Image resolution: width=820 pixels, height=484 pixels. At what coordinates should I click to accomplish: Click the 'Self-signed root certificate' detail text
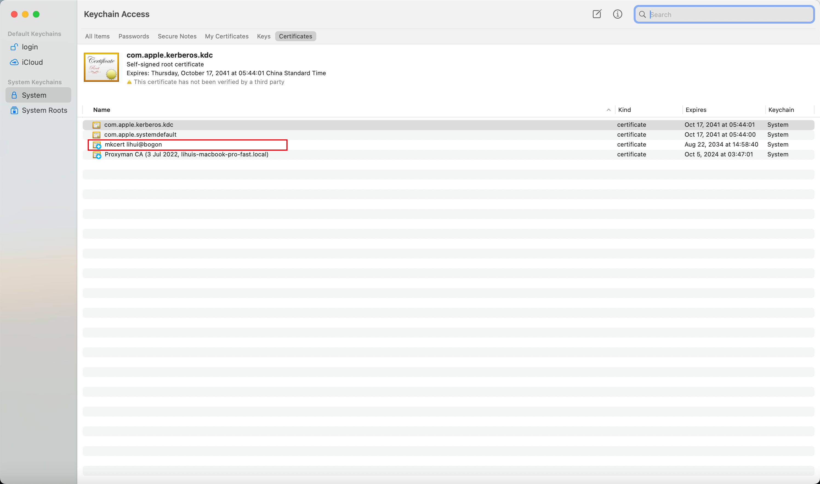coord(165,64)
